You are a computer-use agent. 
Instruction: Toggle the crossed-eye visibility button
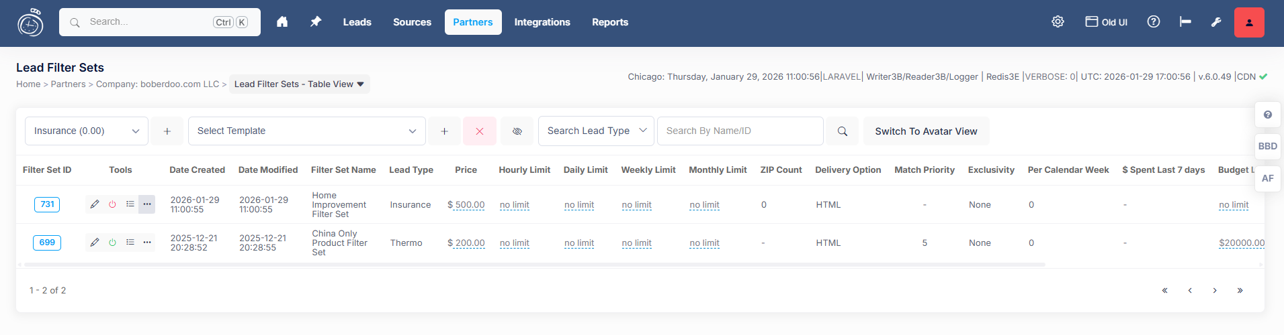point(517,131)
